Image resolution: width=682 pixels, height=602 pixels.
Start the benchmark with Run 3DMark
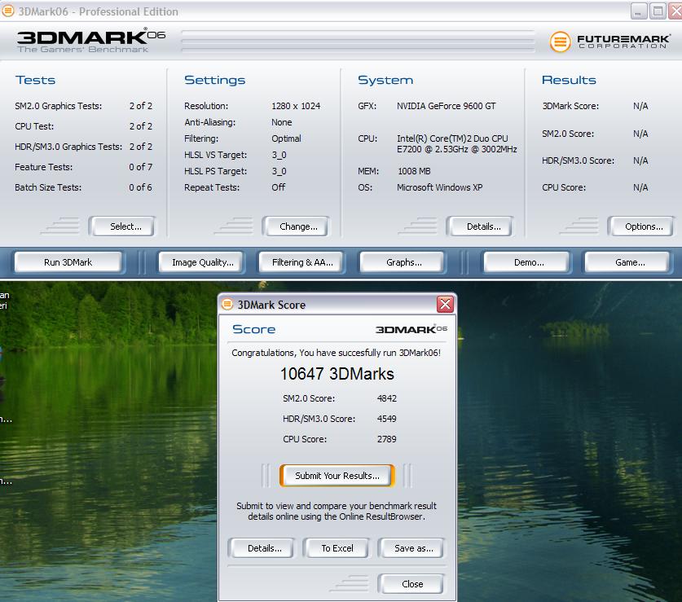pos(68,262)
